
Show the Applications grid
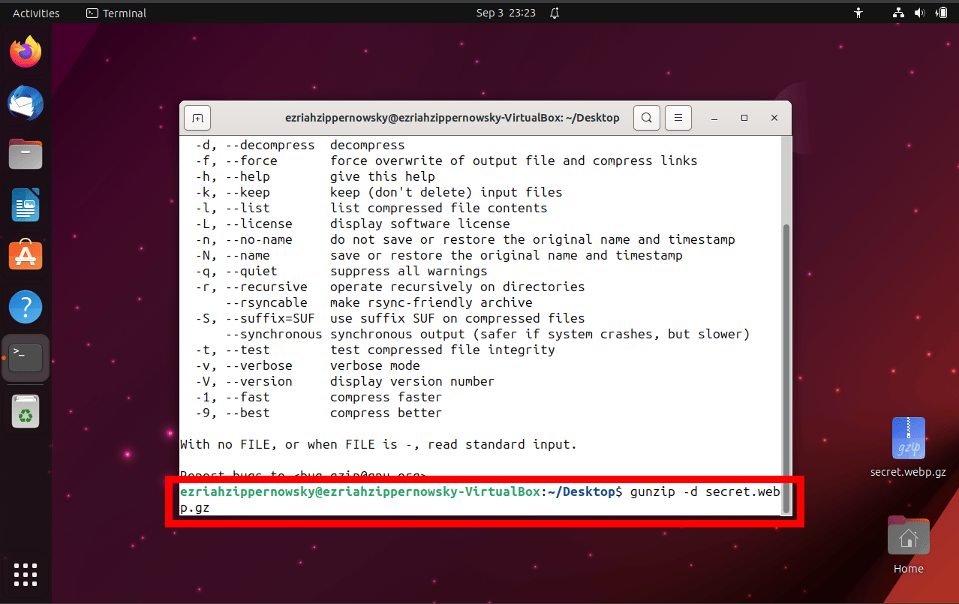coord(25,575)
